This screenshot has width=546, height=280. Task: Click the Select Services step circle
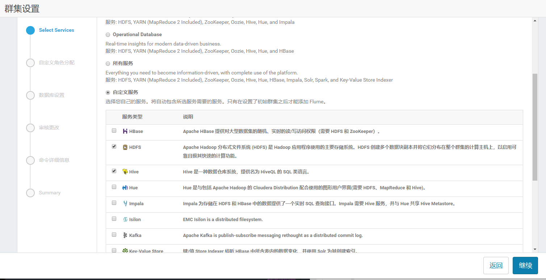pos(30,30)
